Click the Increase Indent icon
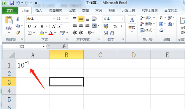This screenshot has width=185, height=109. point(81,32)
